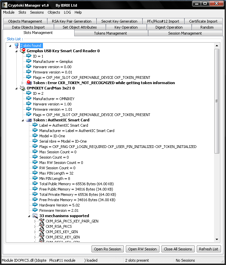Screen dimensions: 226x265
Task: Click the Open Ro Session button
Action: 108,249
